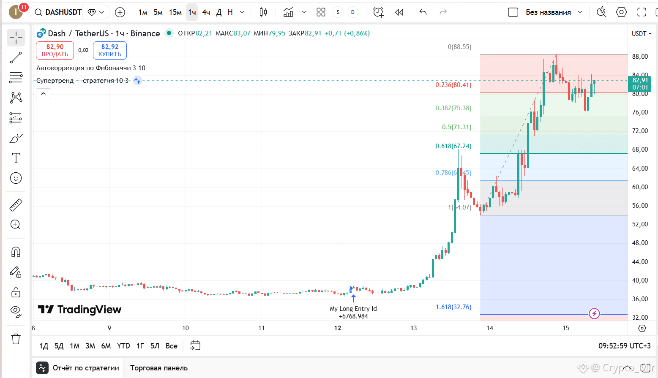Click the 82,92 КУПИТЬ buy button

(110, 50)
